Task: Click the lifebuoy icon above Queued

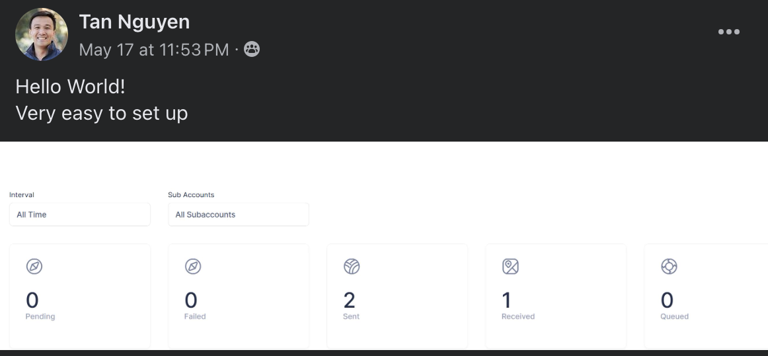Action: click(669, 267)
